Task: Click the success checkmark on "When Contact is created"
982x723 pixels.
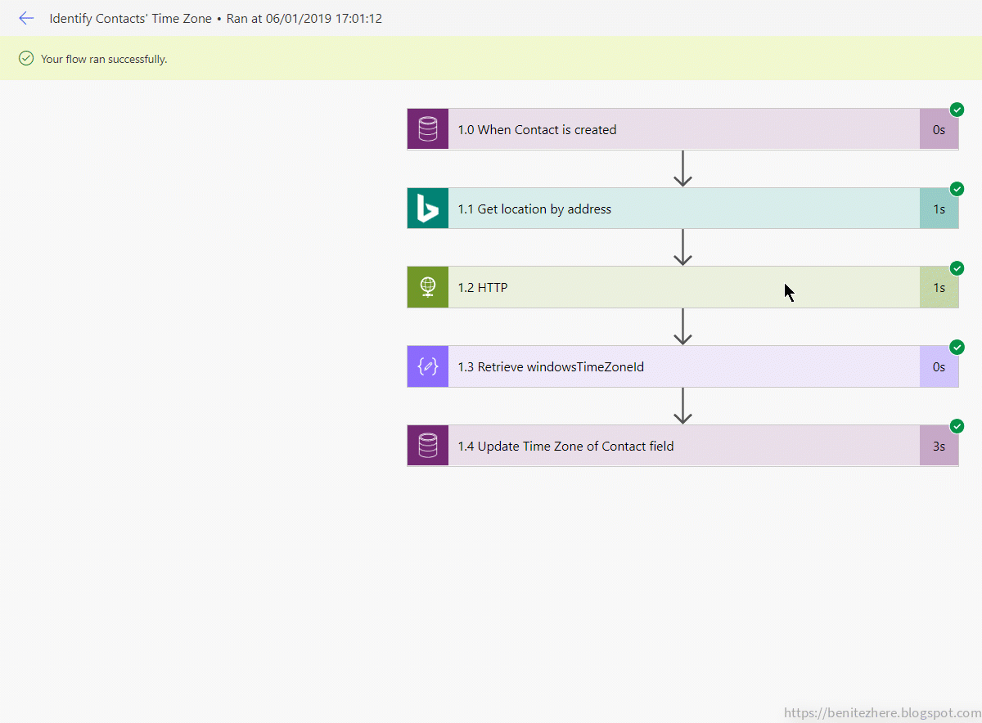Action: (x=957, y=109)
